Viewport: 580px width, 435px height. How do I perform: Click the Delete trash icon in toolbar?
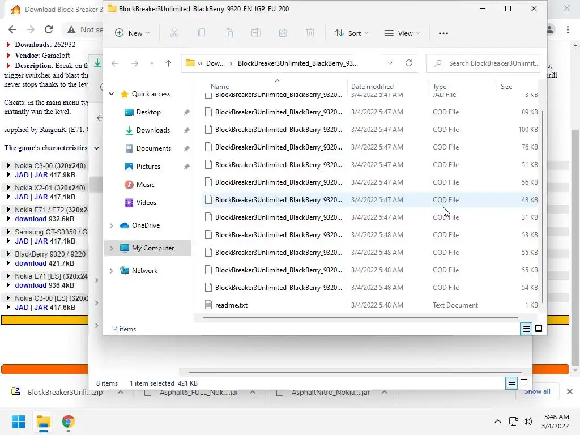[310, 33]
